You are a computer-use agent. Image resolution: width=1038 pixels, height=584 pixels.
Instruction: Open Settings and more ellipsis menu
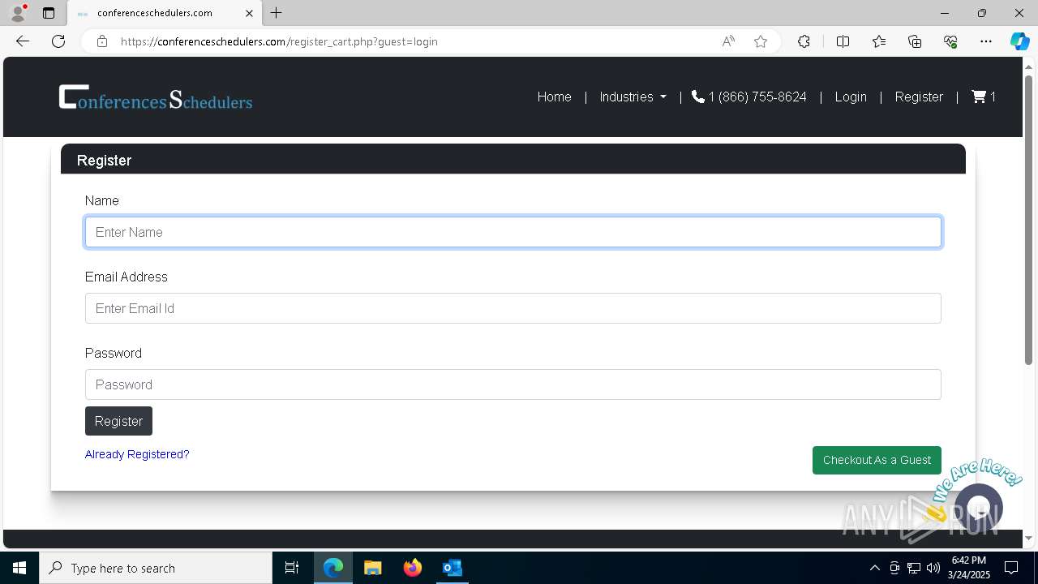pos(986,41)
